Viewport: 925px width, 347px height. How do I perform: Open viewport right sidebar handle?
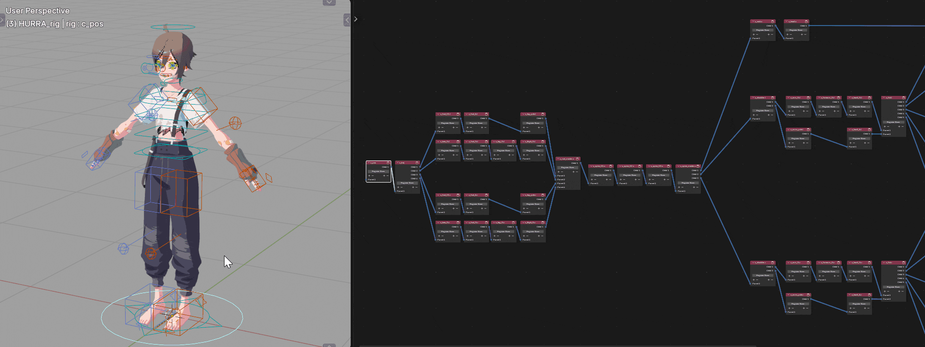coord(347,20)
